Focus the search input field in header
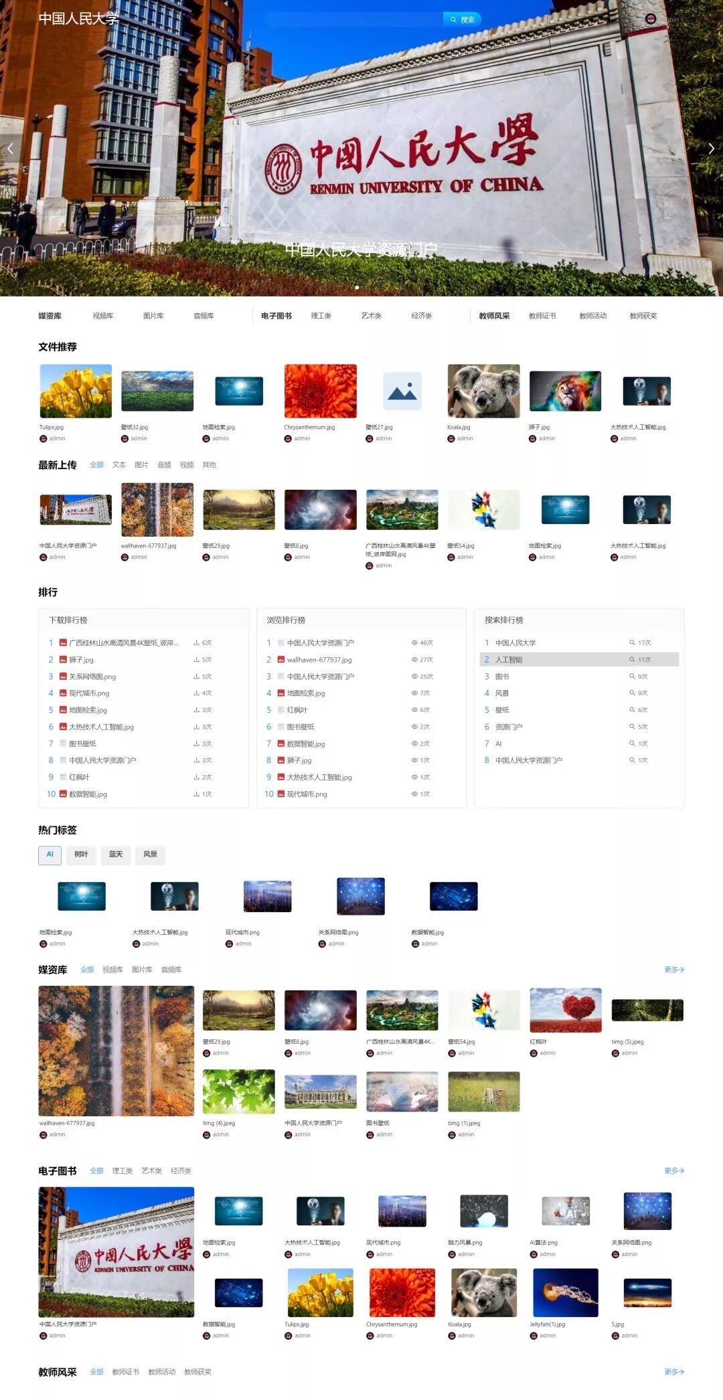The image size is (723, 1400). click(353, 19)
